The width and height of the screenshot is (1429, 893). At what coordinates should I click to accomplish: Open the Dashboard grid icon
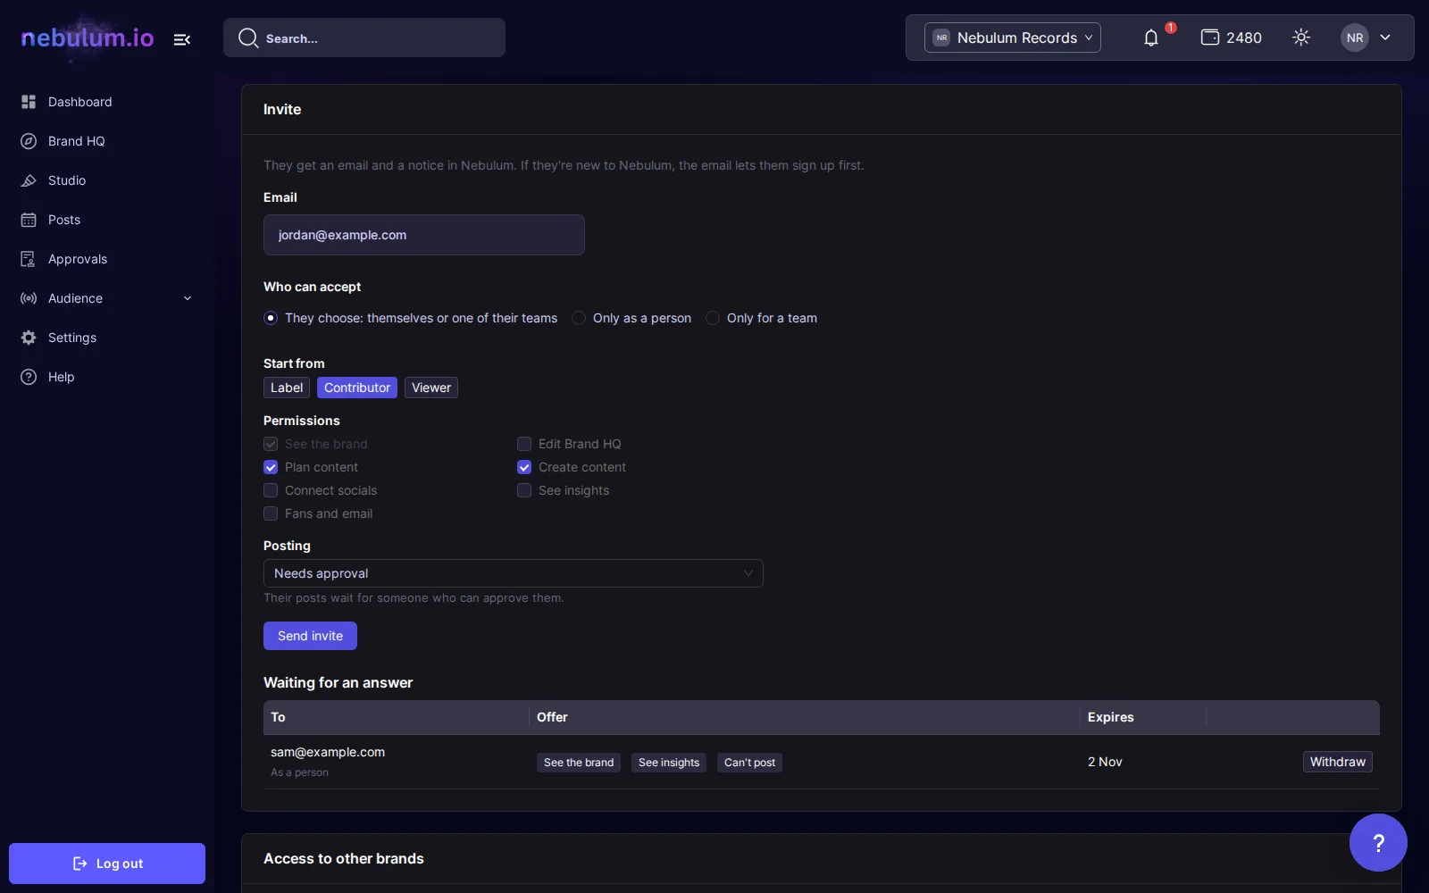pyautogui.click(x=29, y=102)
